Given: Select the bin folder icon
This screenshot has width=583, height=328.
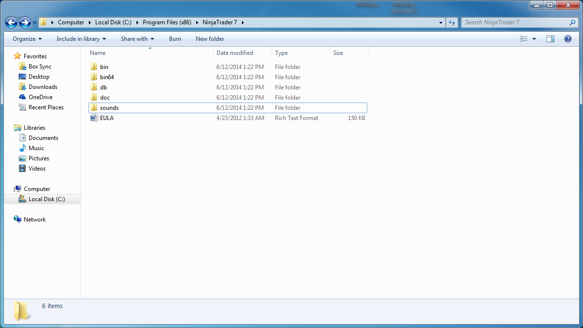Looking at the screenshot, I should (x=94, y=67).
